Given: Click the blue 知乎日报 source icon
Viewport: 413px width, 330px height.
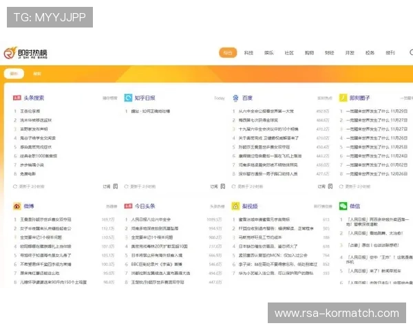Looking at the screenshot, I should [x=128, y=98].
